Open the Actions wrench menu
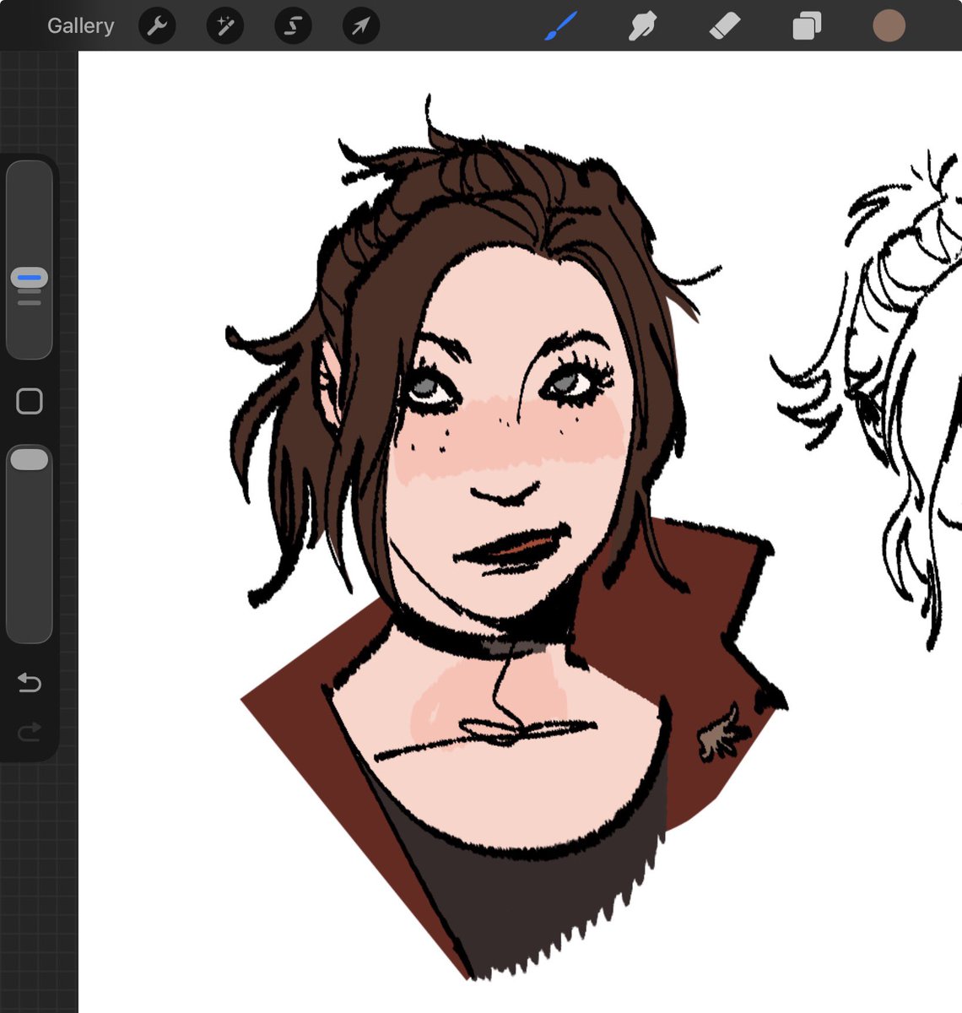Image resolution: width=962 pixels, height=1013 pixels. click(x=157, y=26)
